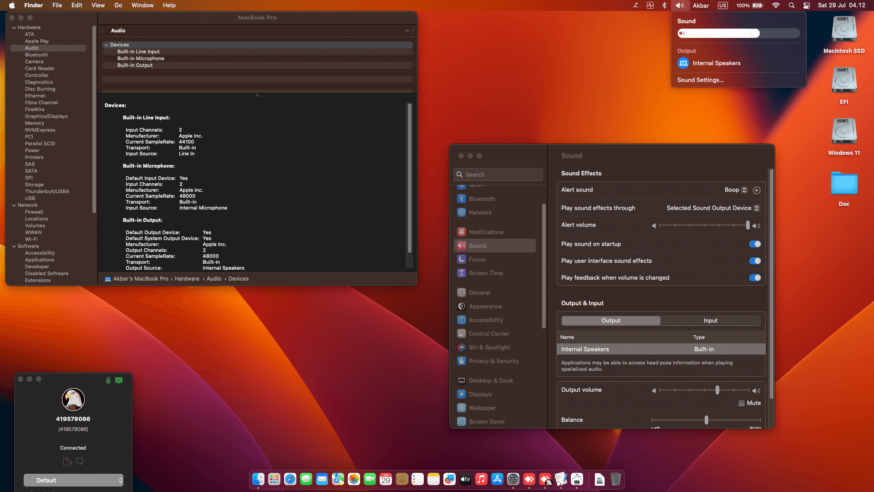Viewport: 874px width, 492px height.
Task: Adjust the Balance slider in Sound settings
Action: tap(706, 420)
